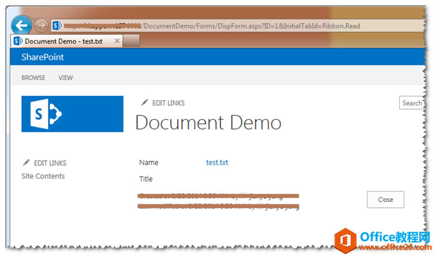This screenshot has width=436, height=258.
Task: Click the sidebar EDIT LINKS link
Action: click(50, 163)
